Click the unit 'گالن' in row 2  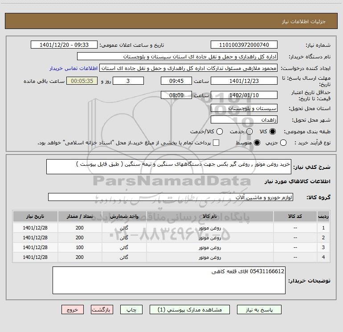click(124, 238)
